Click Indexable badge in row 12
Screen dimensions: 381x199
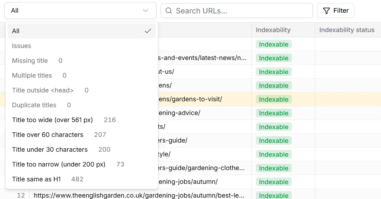click(274, 195)
